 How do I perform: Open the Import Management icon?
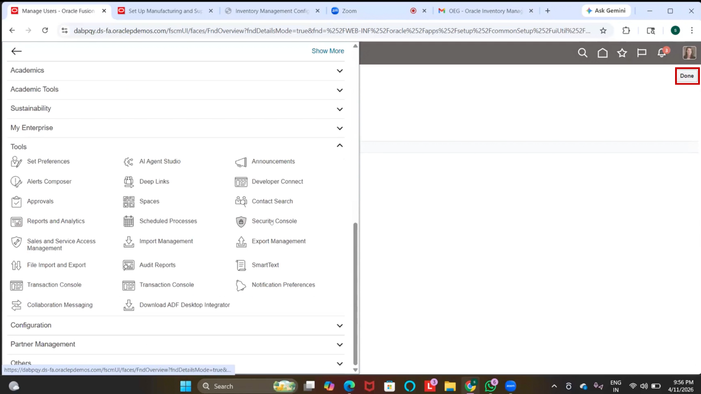129,242
